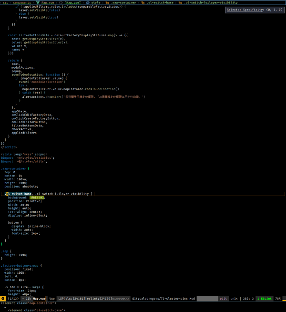Click the </script> closing tag line
Image resolution: width=286 pixels, height=312 pixels.
9,147
